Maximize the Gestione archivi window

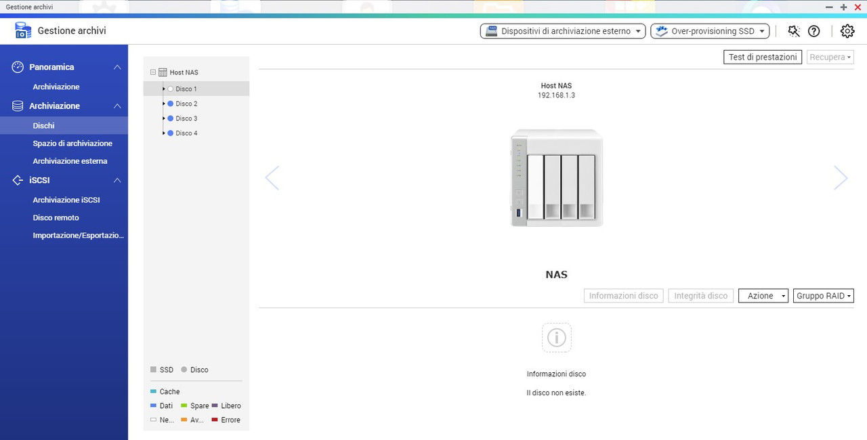tap(843, 7)
